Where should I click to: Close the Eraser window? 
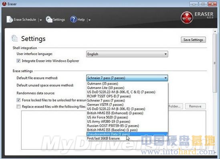(x=212, y=4)
